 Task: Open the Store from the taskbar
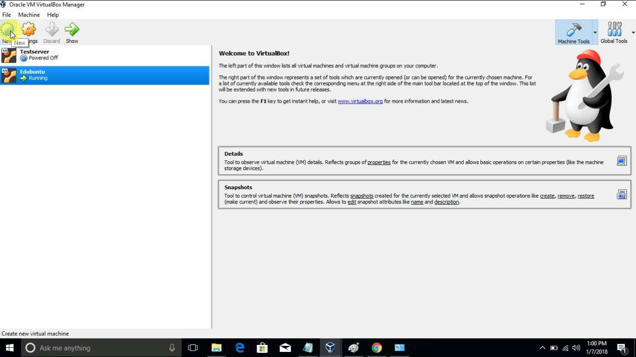pyautogui.click(x=262, y=348)
